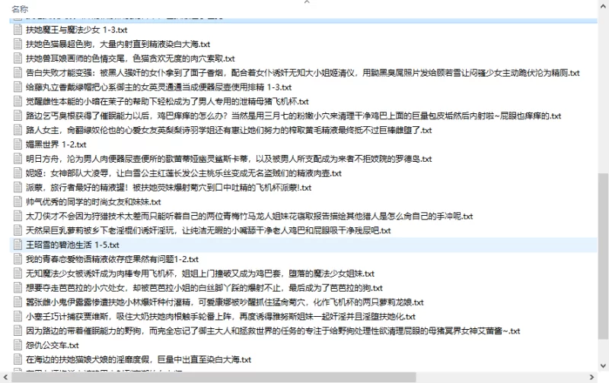Click the right arrow of horizontal scrollbar
Image resolution: width=609 pixels, height=383 pixels.
pos(592,377)
